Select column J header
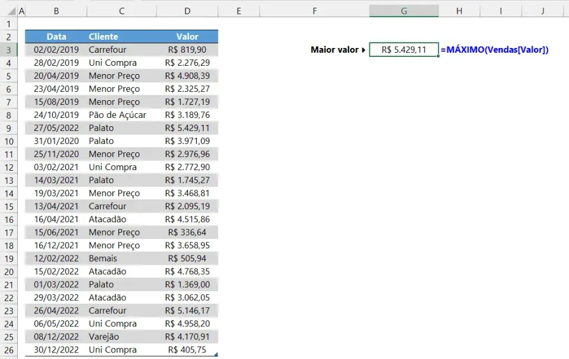569x359 pixels. (x=542, y=11)
